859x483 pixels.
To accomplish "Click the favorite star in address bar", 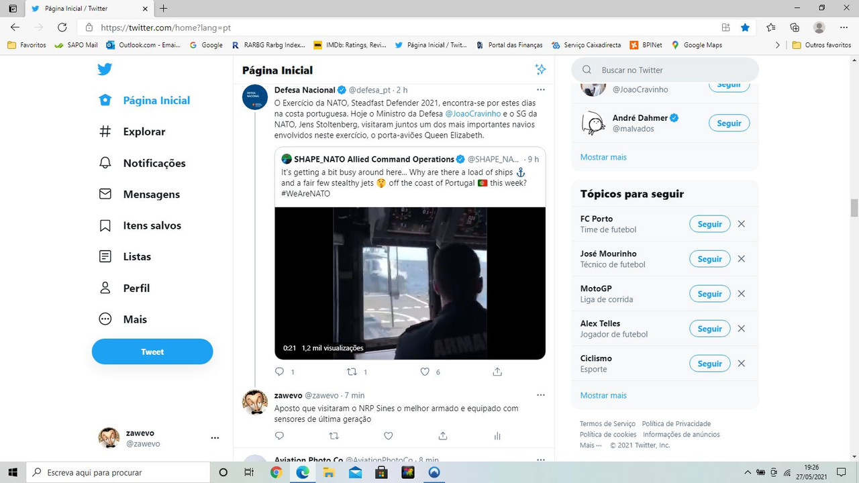I will (x=745, y=28).
